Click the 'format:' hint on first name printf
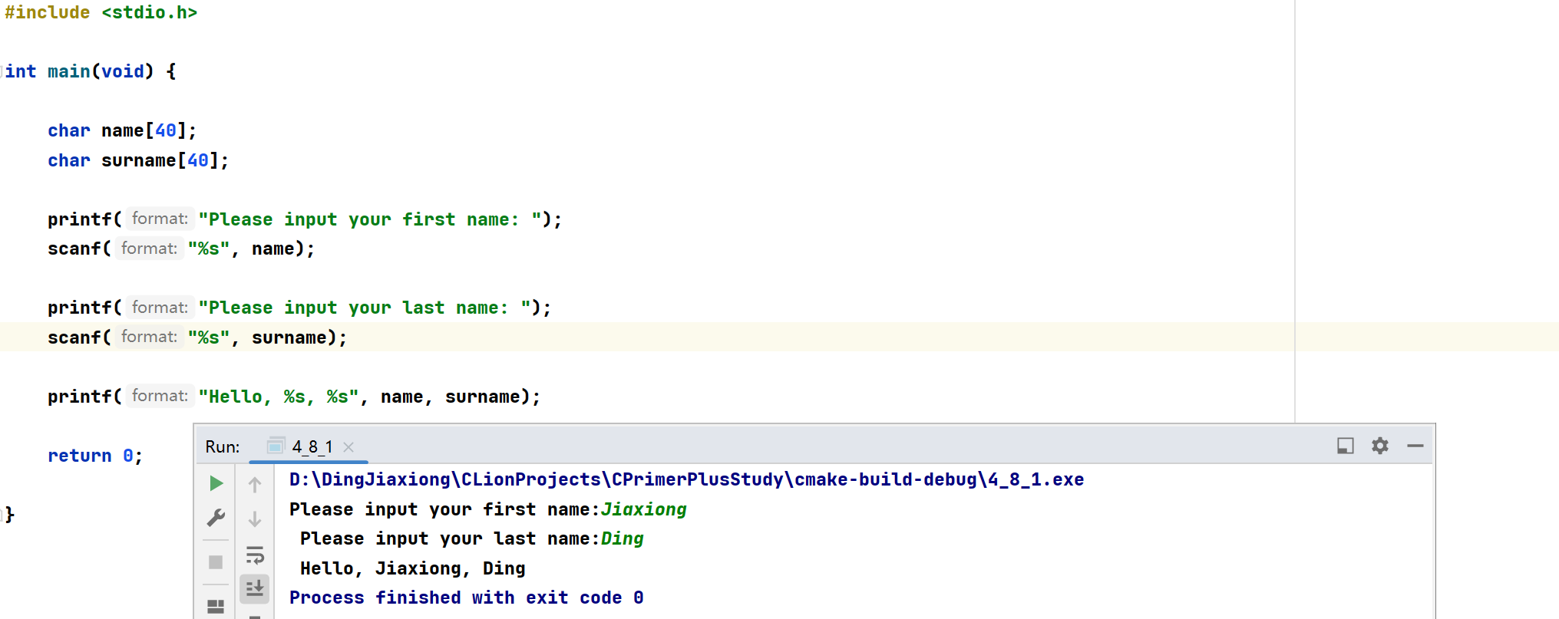This screenshot has width=1559, height=619. (x=160, y=219)
